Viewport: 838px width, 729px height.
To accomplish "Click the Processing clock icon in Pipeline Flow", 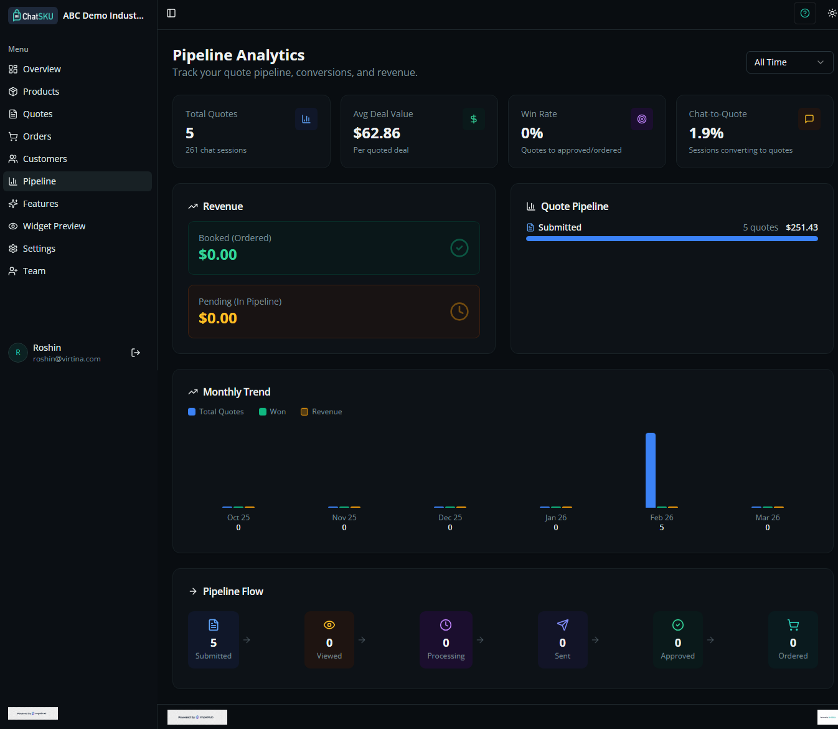I will coord(446,624).
